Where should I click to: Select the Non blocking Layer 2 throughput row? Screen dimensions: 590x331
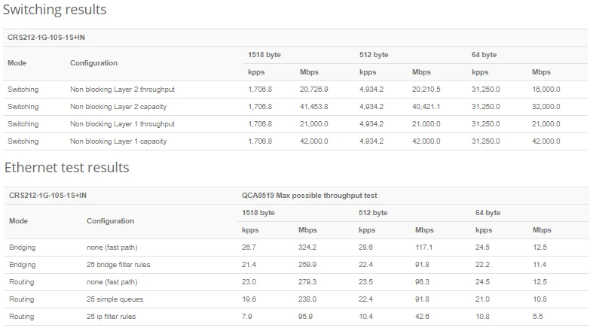pyautogui.click(x=123, y=90)
